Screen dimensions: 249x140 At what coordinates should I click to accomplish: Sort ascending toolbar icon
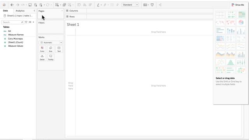85,5
